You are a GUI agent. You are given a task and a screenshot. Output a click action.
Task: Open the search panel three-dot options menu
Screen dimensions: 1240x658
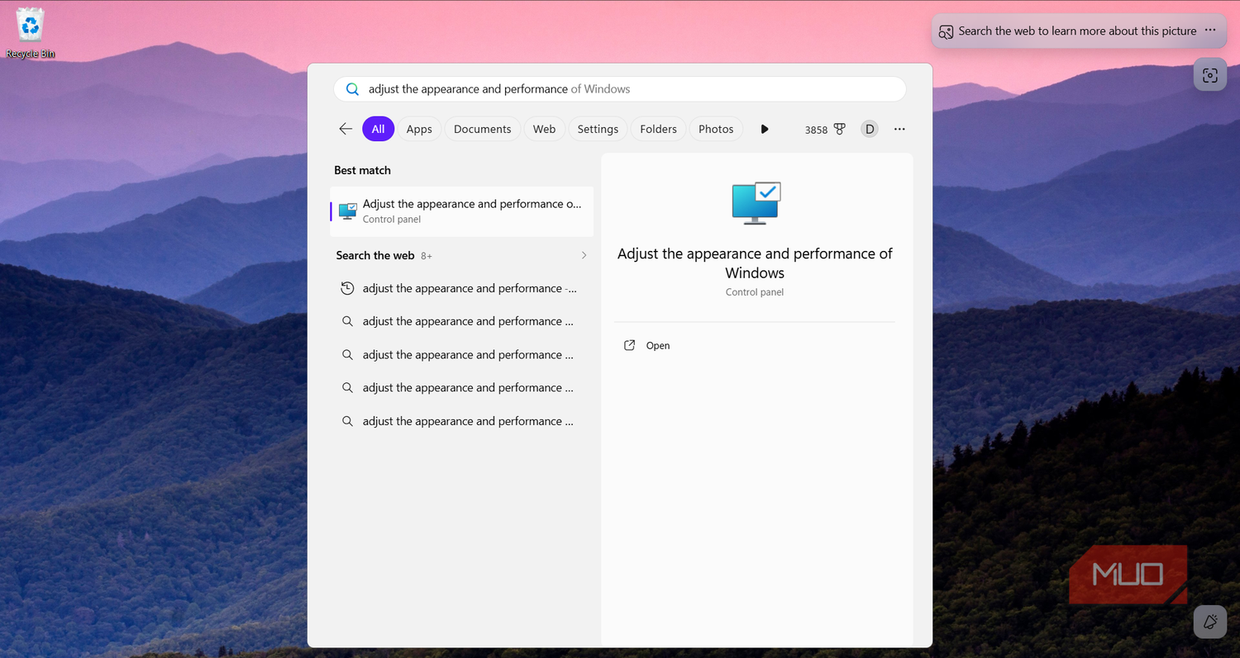(x=899, y=129)
